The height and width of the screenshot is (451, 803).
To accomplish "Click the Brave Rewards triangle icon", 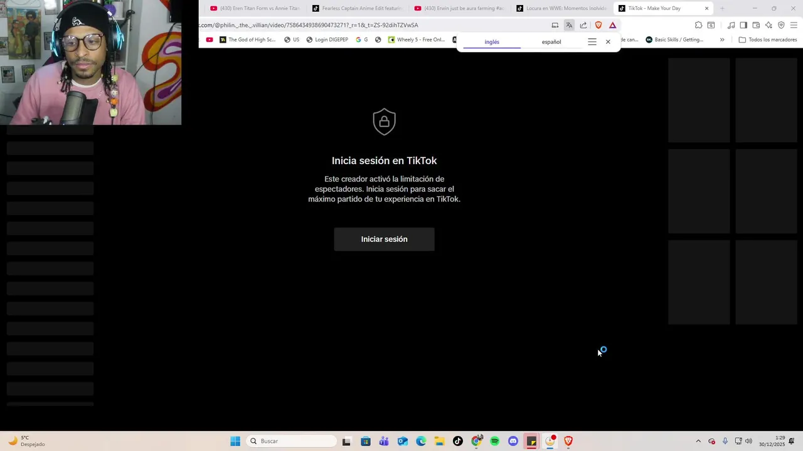I will pyautogui.click(x=613, y=25).
